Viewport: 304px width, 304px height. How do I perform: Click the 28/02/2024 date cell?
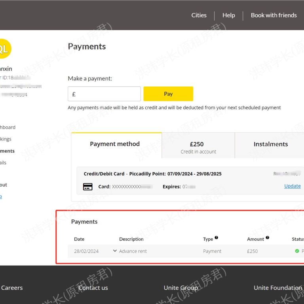tap(86, 251)
